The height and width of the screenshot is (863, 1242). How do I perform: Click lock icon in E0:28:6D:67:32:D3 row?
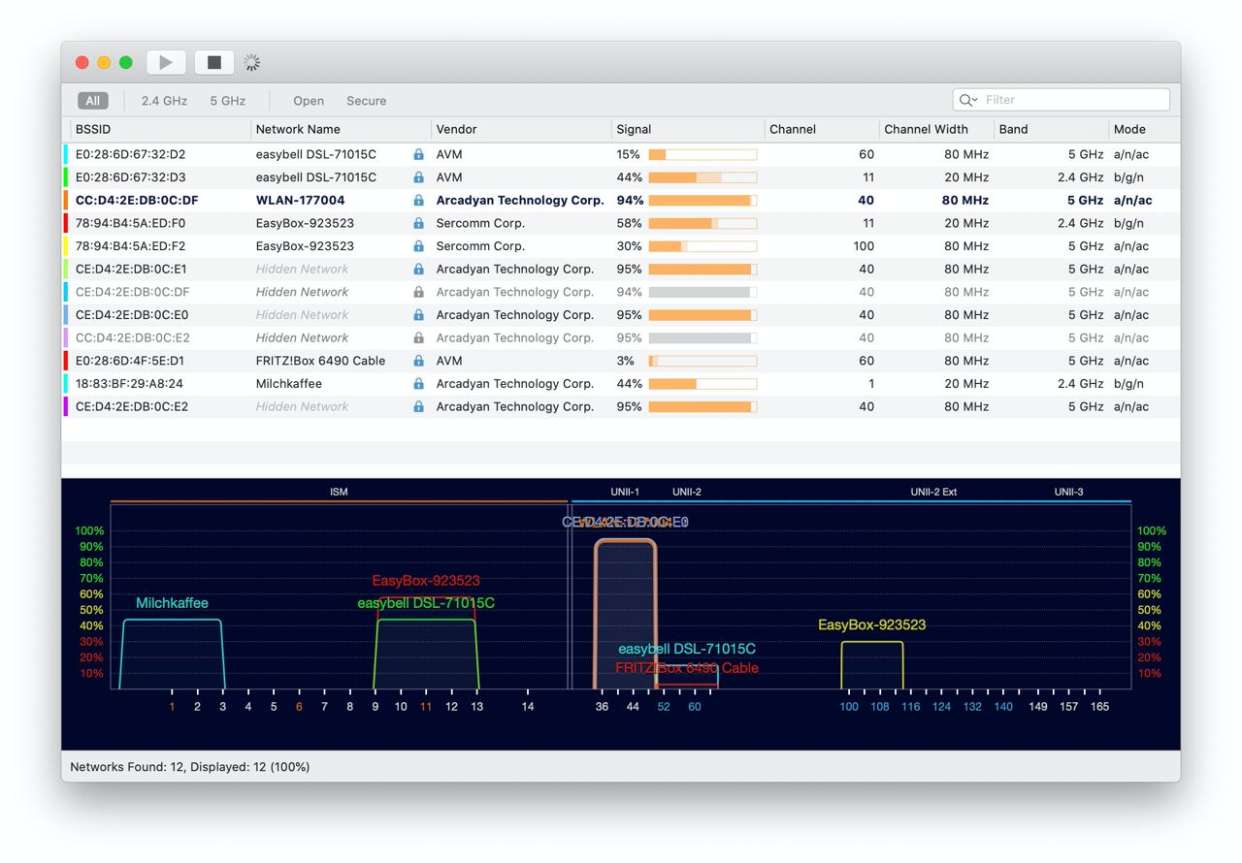pos(418,177)
